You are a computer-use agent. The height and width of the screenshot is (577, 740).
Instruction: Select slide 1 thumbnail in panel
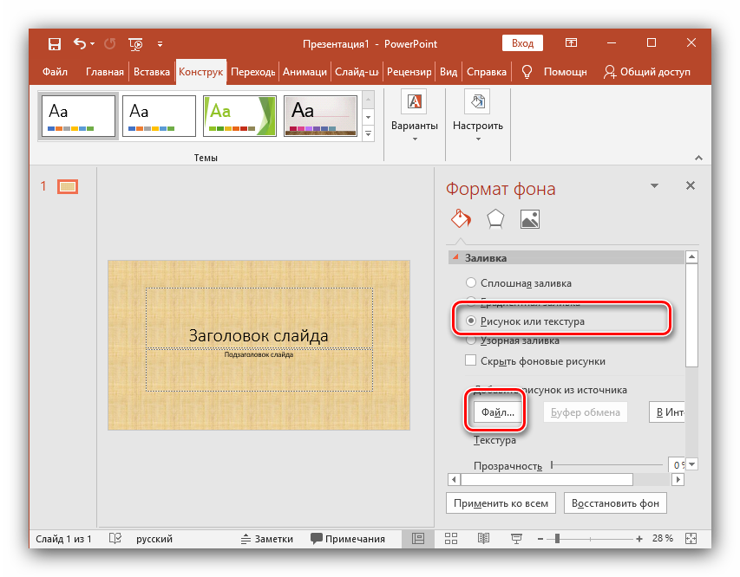point(68,186)
